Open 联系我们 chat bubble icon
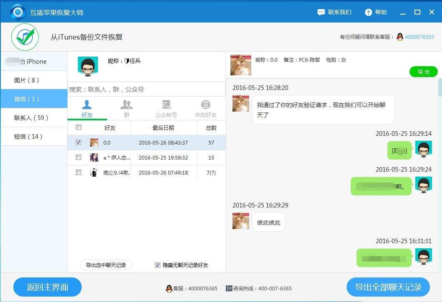This screenshot has width=442, height=302. pos(321,12)
